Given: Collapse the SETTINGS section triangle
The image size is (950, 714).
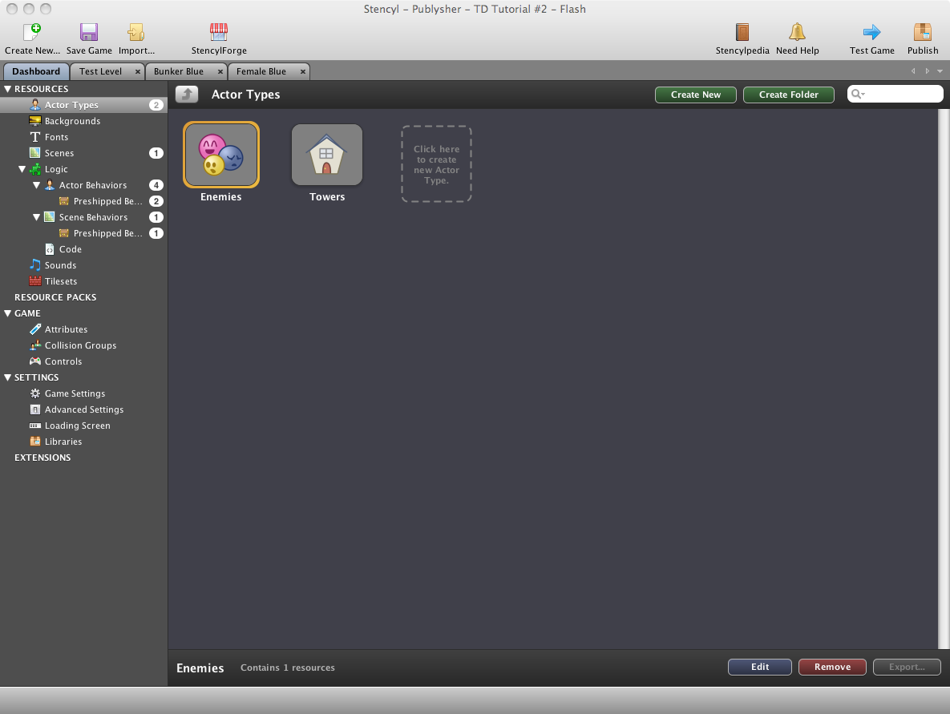Looking at the screenshot, I should 8,378.
